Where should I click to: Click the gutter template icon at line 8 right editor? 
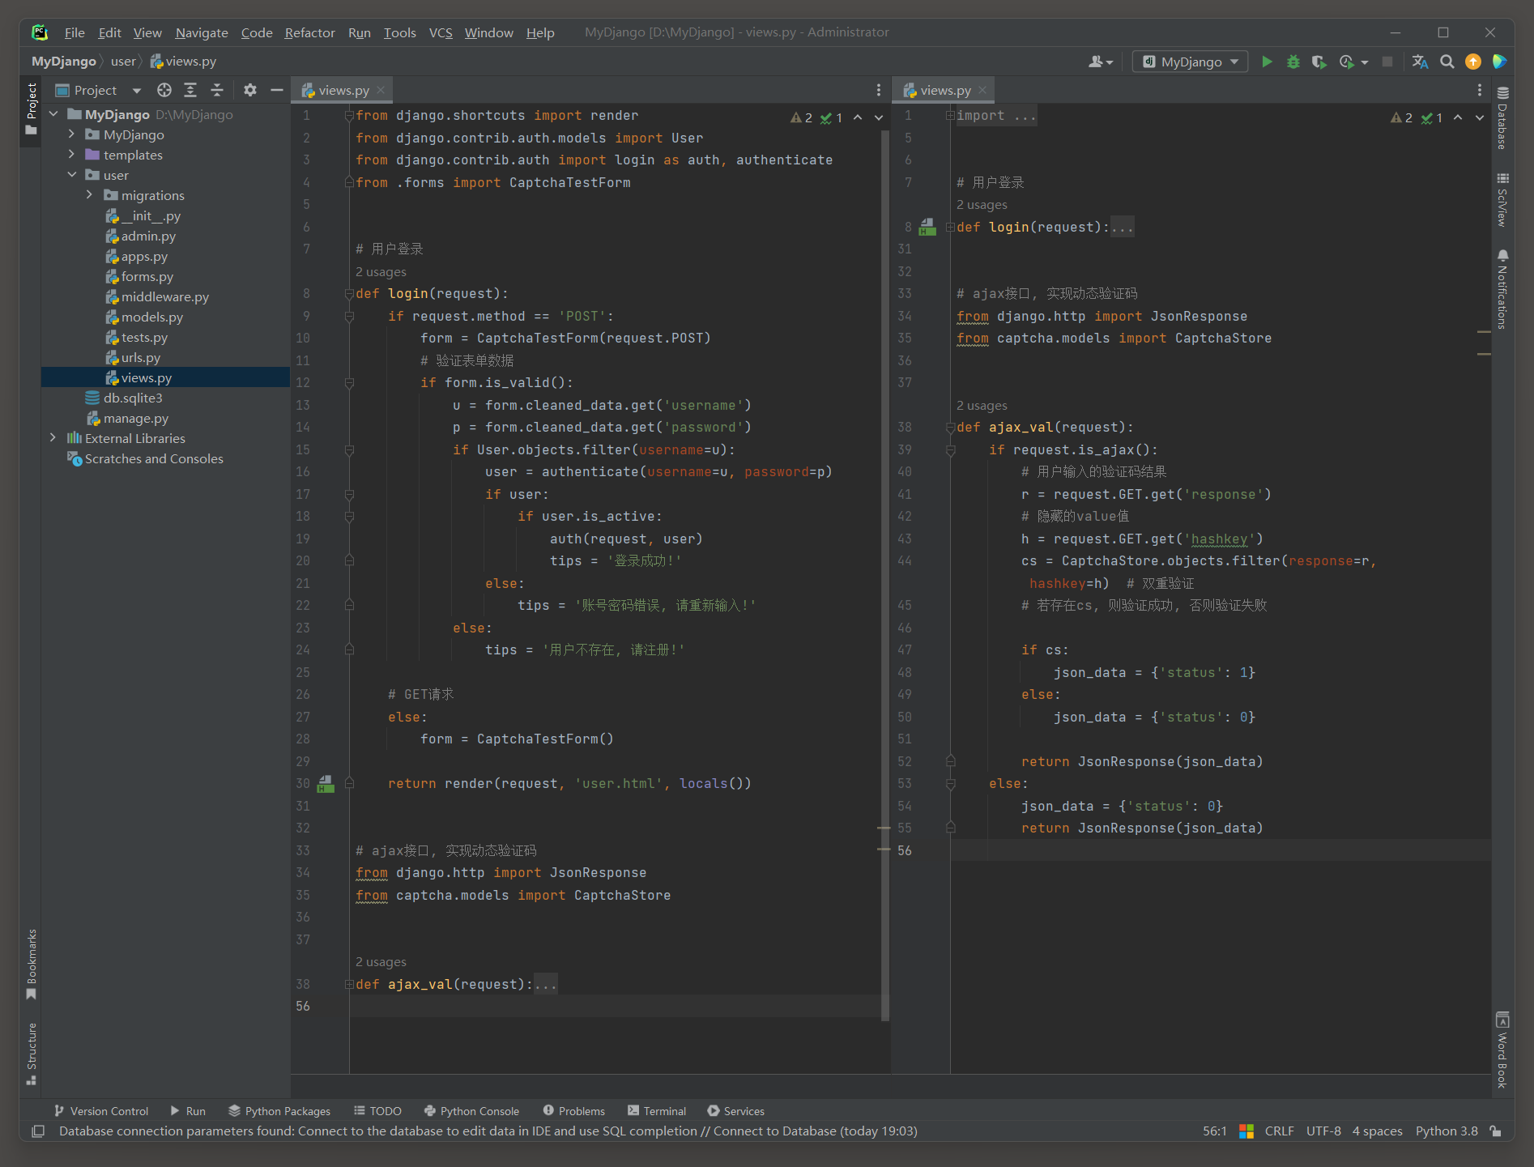[927, 227]
